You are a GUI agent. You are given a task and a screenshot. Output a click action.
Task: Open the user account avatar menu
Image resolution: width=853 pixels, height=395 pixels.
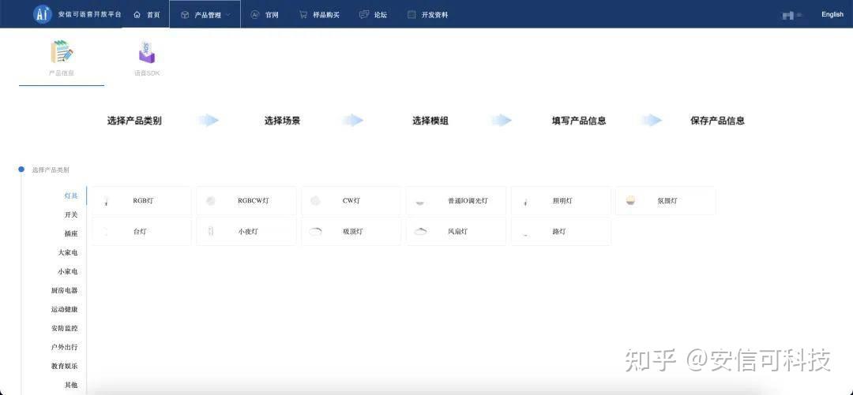(x=791, y=15)
